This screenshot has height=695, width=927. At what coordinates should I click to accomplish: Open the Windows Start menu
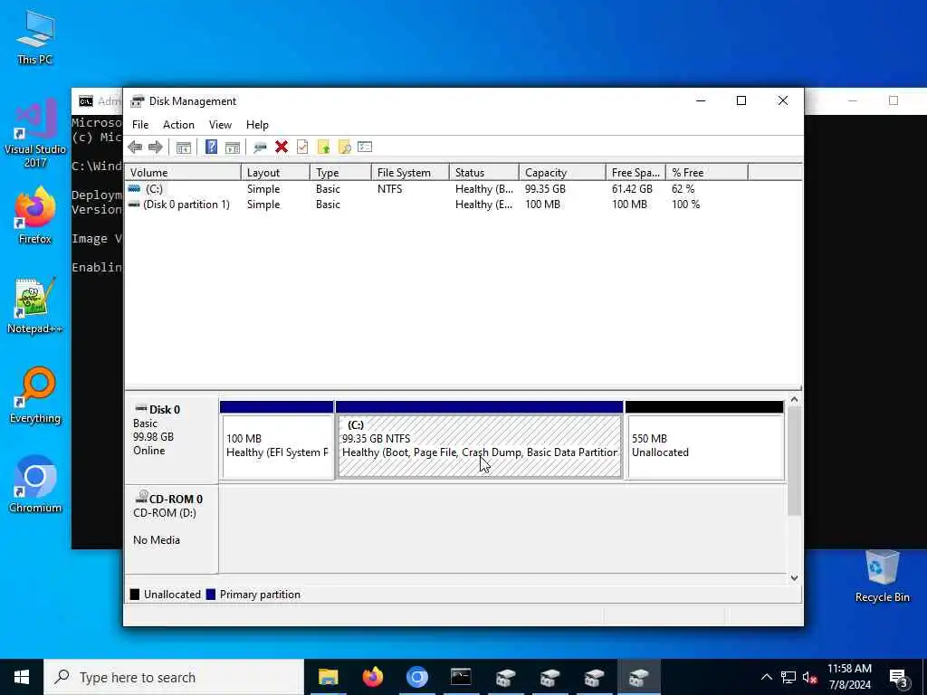[22, 677]
